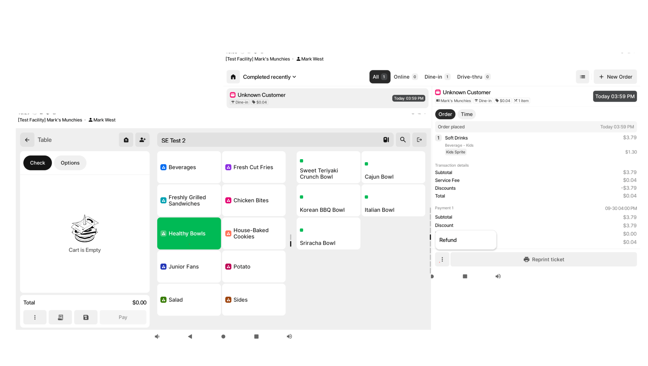Screen dimensions: 648x366
Task: Open the list view icon near New Order
Action: coord(582,77)
